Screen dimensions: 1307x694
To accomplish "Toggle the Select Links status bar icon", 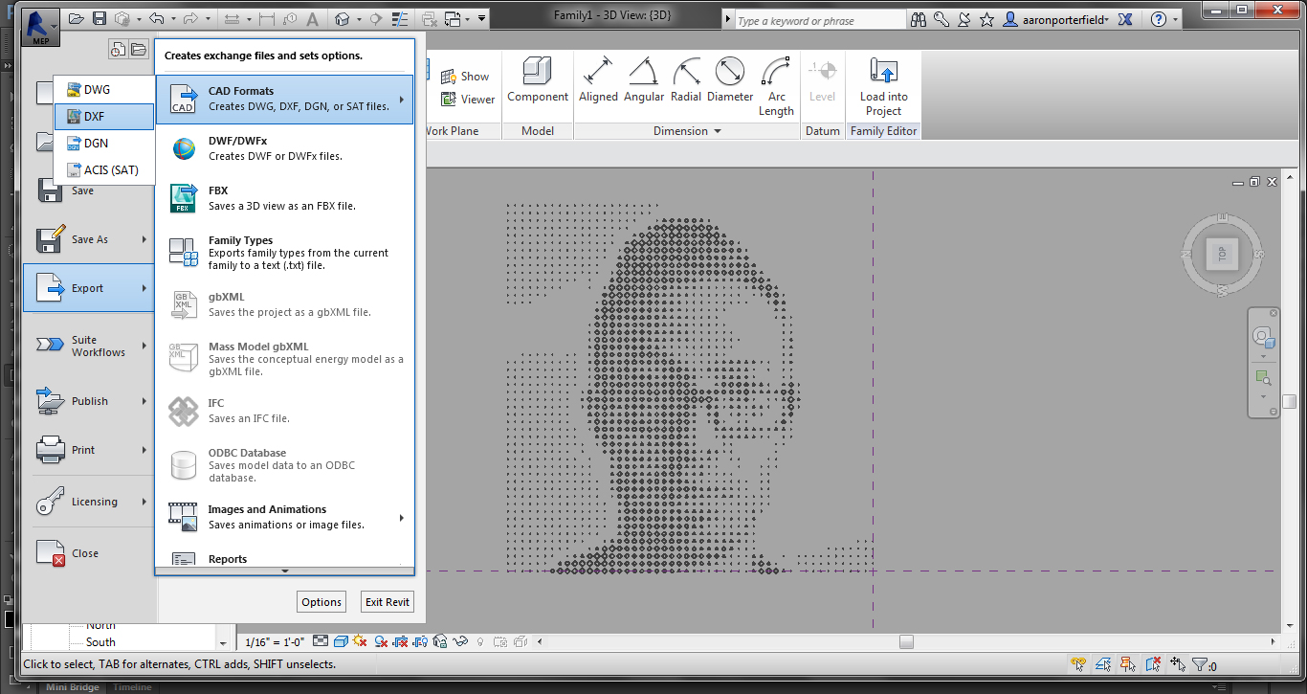I will (1079, 664).
